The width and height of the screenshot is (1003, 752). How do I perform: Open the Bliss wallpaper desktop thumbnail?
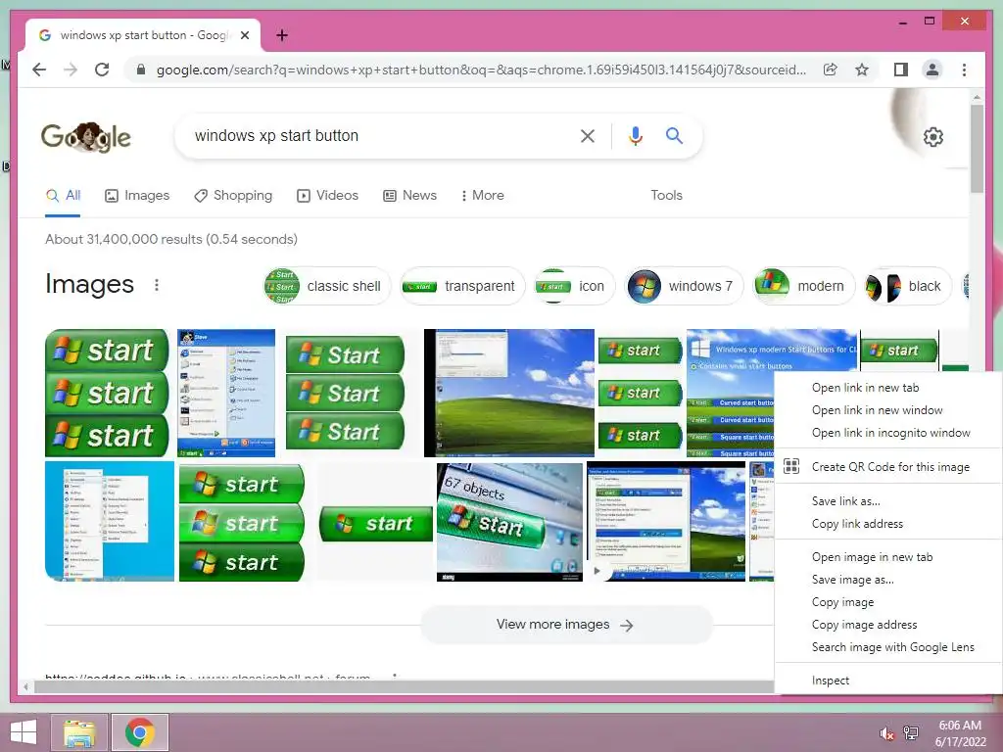click(509, 393)
